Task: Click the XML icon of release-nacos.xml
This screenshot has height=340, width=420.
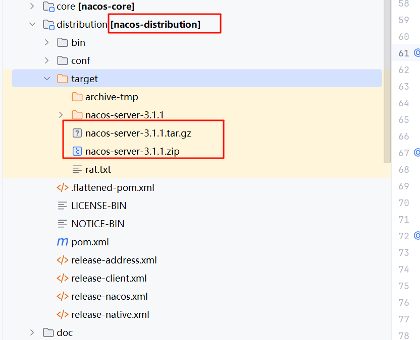Action: point(63,297)
